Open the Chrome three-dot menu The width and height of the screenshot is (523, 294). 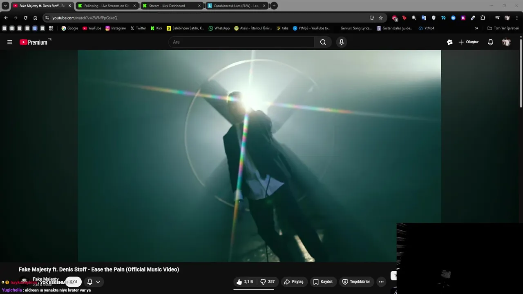(517, 18)
